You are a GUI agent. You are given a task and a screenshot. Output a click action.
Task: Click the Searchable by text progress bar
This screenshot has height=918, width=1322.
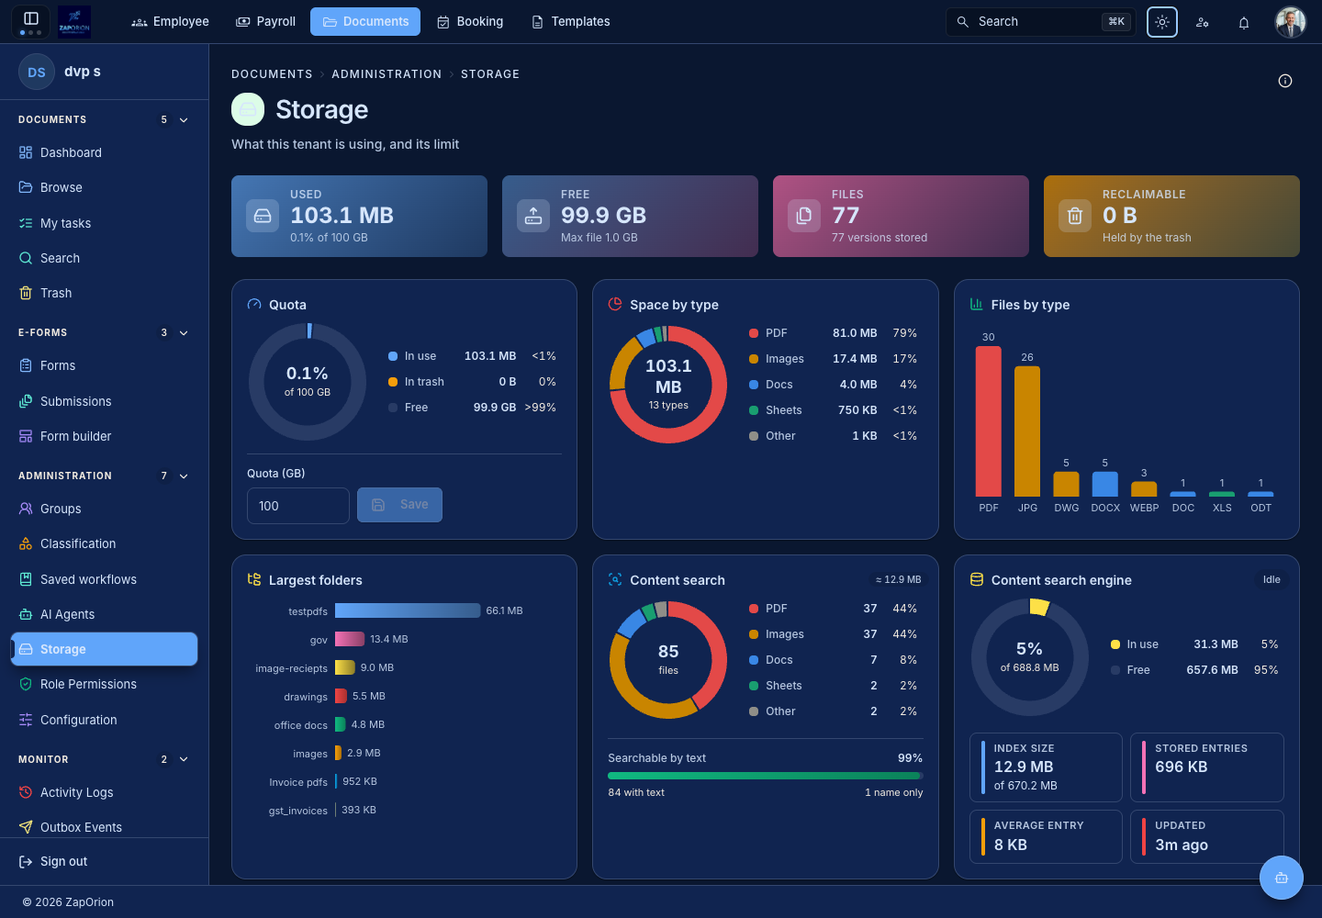[x=766, y=776]
